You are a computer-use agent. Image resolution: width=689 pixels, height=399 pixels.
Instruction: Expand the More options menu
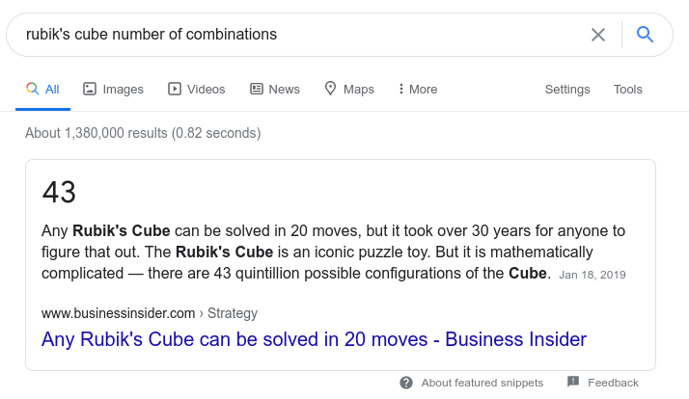point(418,89)
